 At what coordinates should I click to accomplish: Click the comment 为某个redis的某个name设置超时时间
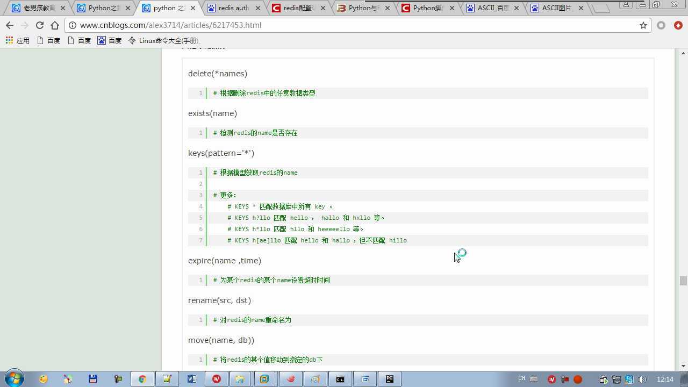pyautogui.click(x=271, y=280)
